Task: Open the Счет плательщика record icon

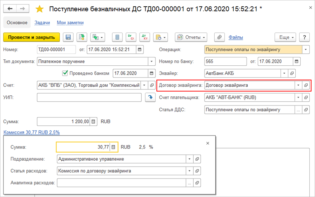Action: tap(306, 97)
